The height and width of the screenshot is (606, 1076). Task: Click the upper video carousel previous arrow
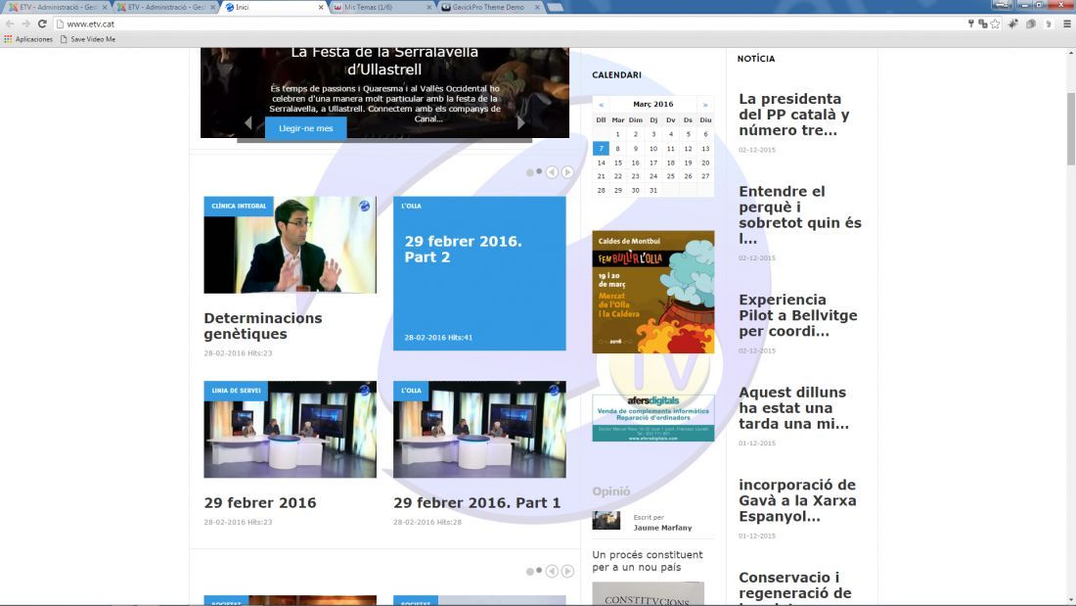point(552,171)
